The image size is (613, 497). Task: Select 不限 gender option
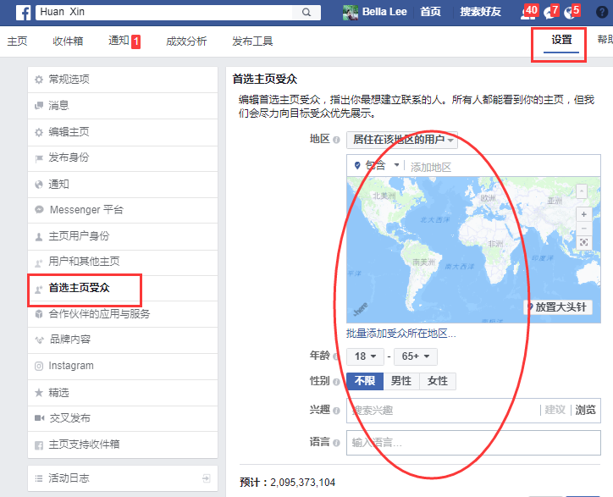[x=365, y=381]
